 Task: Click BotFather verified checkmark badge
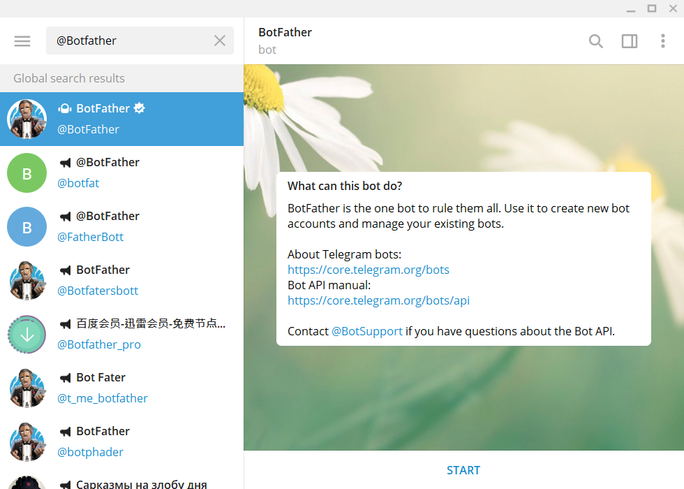(139, 108)
